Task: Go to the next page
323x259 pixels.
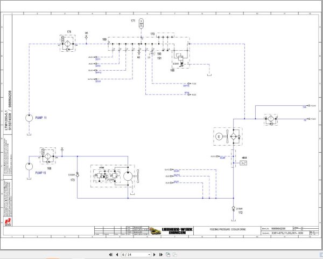Action: [155, 255]
